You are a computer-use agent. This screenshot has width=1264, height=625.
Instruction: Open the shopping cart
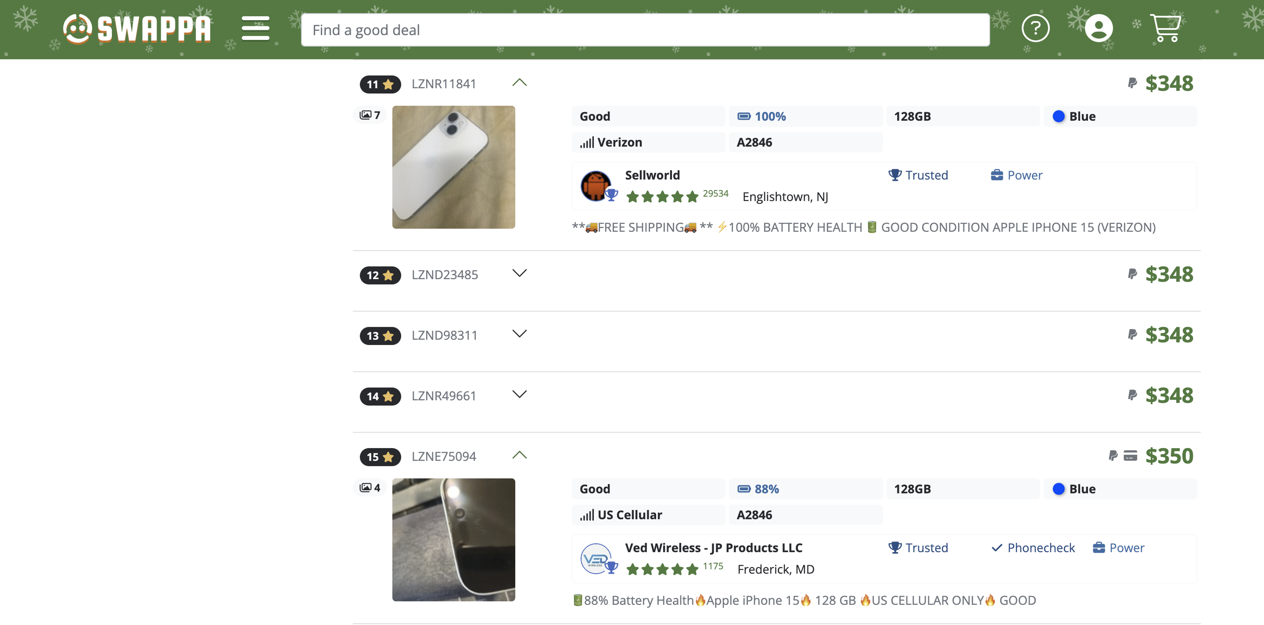[x=1165, y=29]
